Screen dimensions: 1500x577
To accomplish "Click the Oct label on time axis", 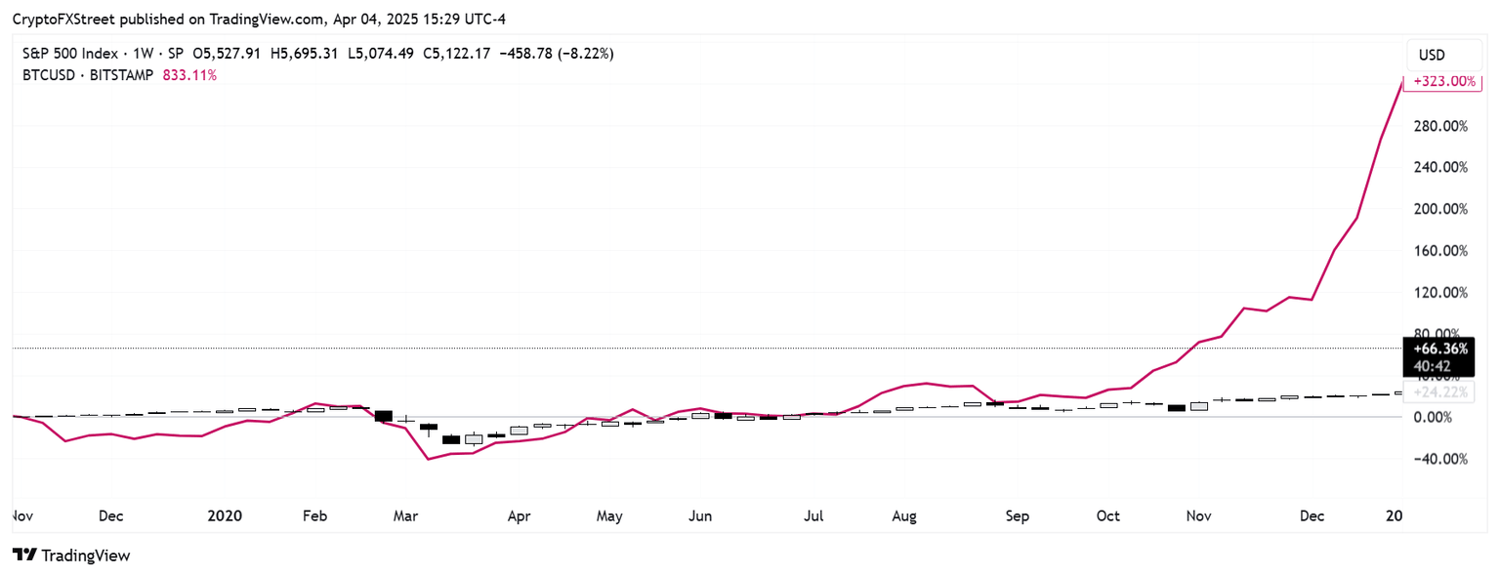I will pyautogui.click(x=1108, y=515).
